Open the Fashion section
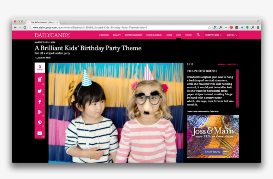Screen dimensions: 273x179 (104, 35)
